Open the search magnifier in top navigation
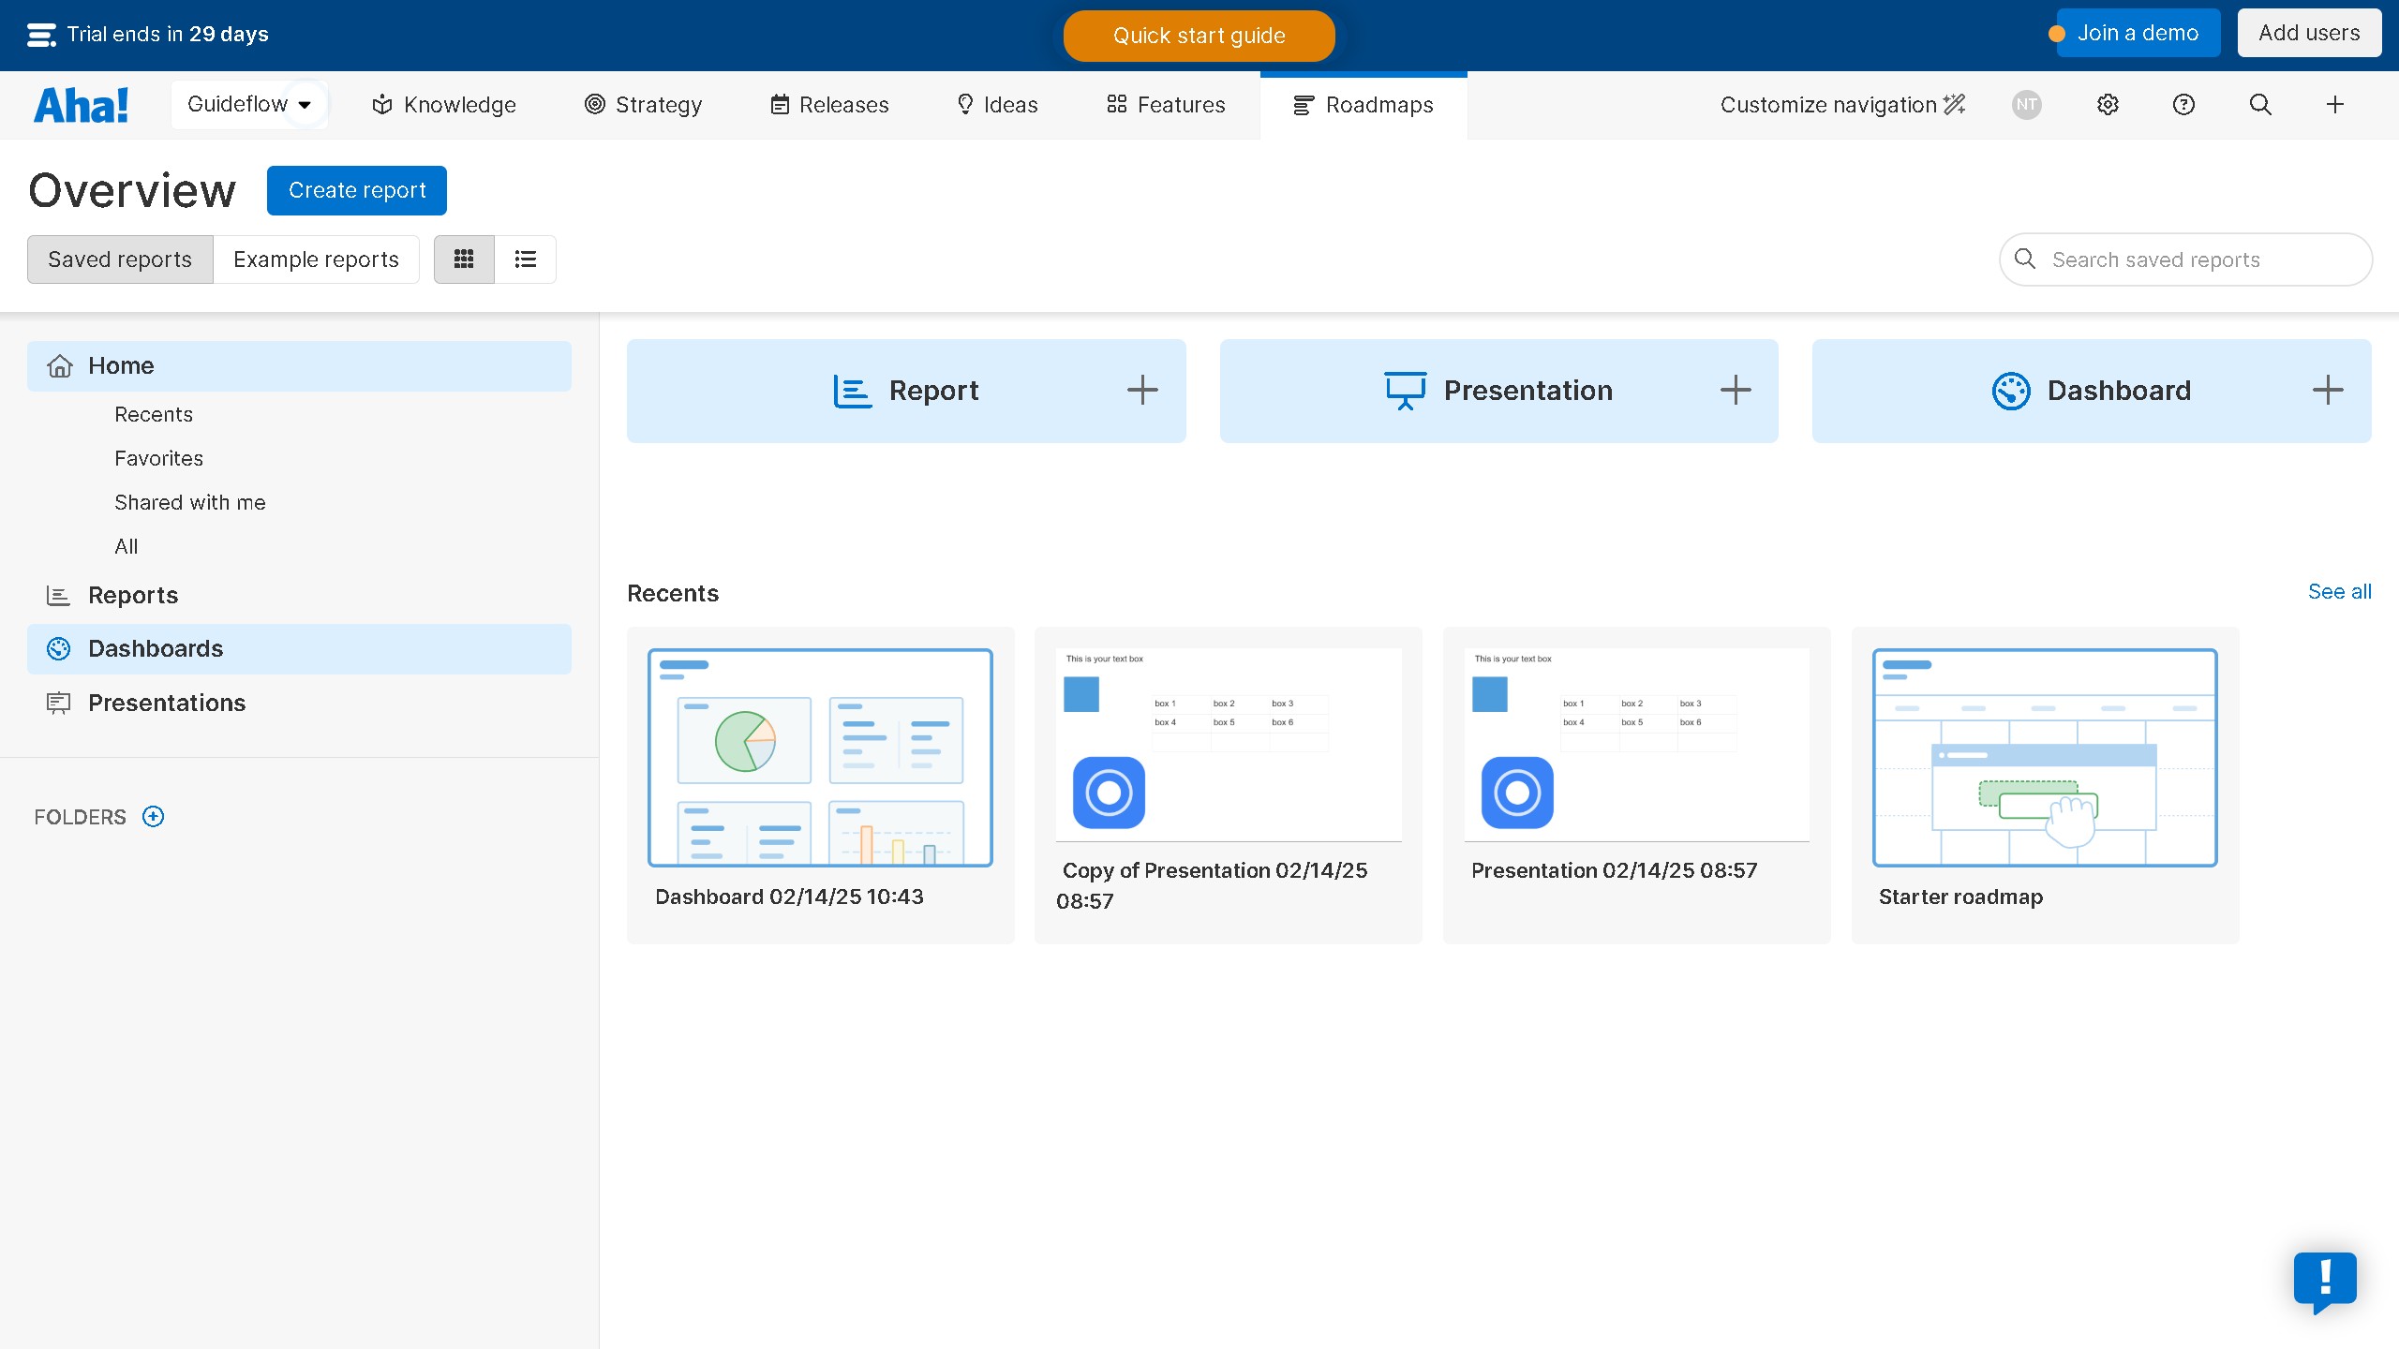2399x1349 pixels. [x=2260, y=104]
